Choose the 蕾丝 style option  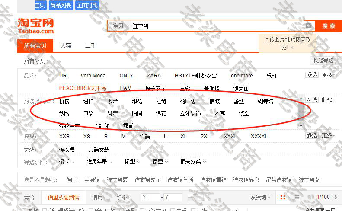click(x=239, y=102)
